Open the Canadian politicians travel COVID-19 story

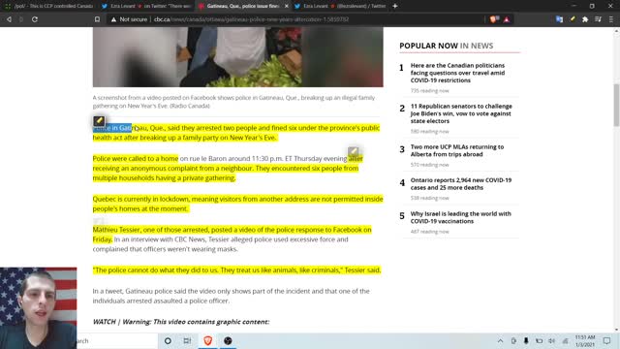click(457, 73)
